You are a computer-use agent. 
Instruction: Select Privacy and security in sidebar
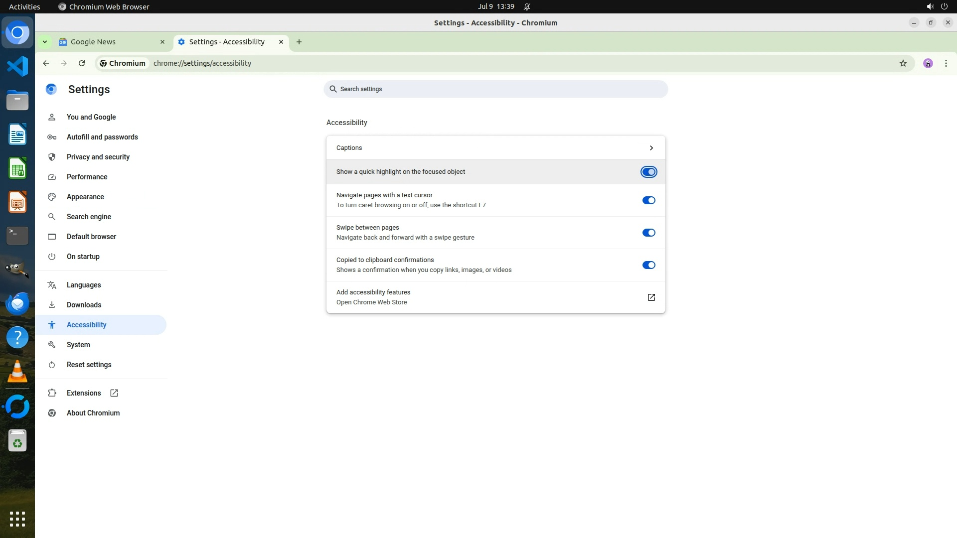coord(98,157)
